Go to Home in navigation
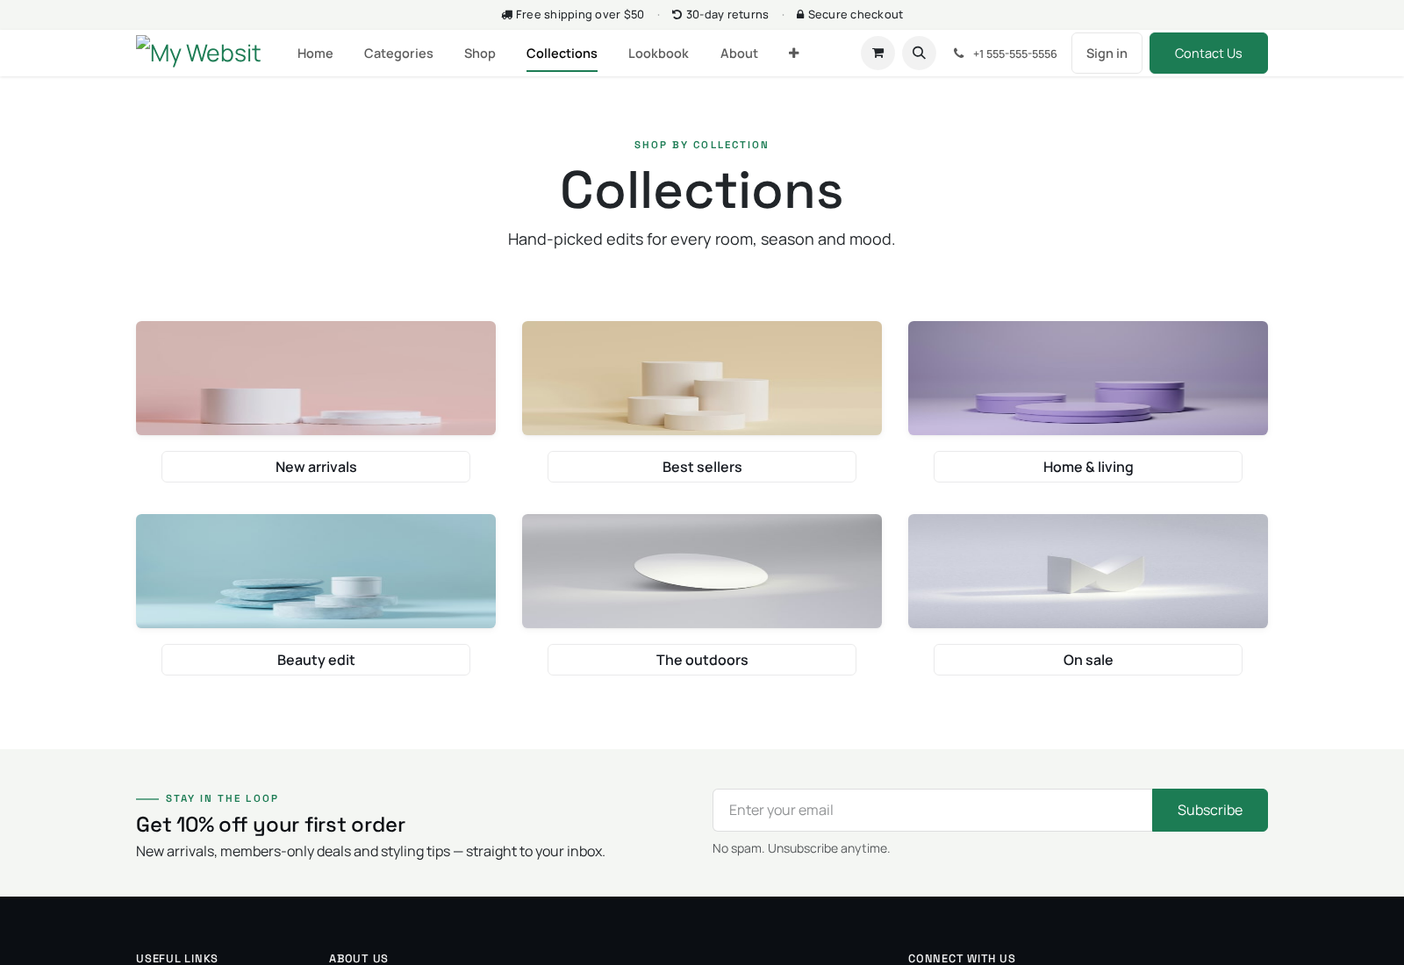The height and width of the screenshot is (965, 1404). coord(315,54)
